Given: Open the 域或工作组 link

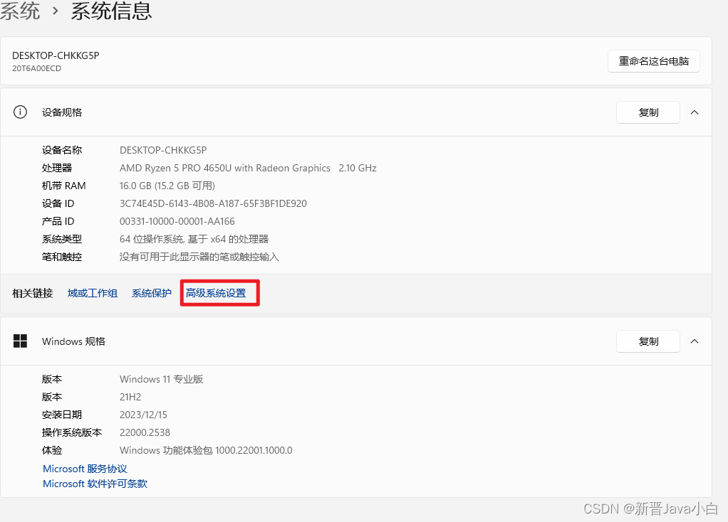Looking at the screenshot, I should [x=93, y=293].
